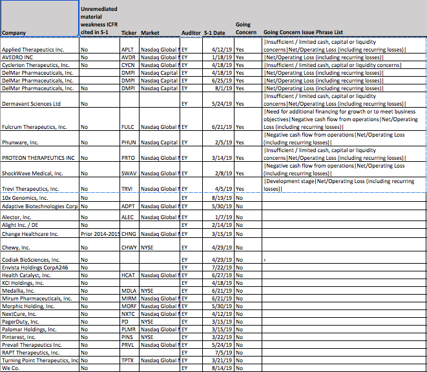Select the AVDR ticker cell
The image size is (427, 372).
(x=129, y=57)
